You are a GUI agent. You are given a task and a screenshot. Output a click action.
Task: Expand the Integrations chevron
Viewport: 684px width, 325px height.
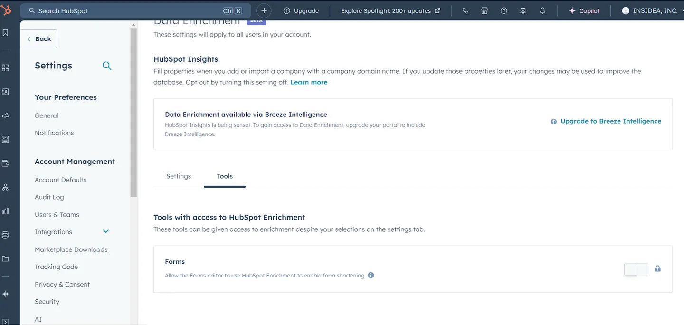tap(106, 231)
